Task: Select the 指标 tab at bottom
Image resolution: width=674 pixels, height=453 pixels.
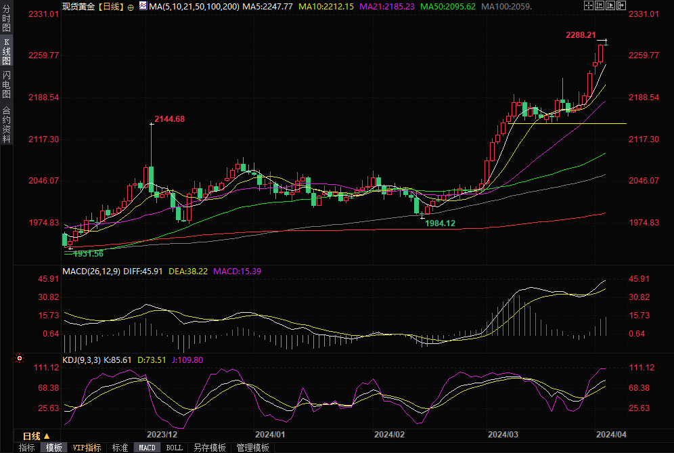Action: 27,448
